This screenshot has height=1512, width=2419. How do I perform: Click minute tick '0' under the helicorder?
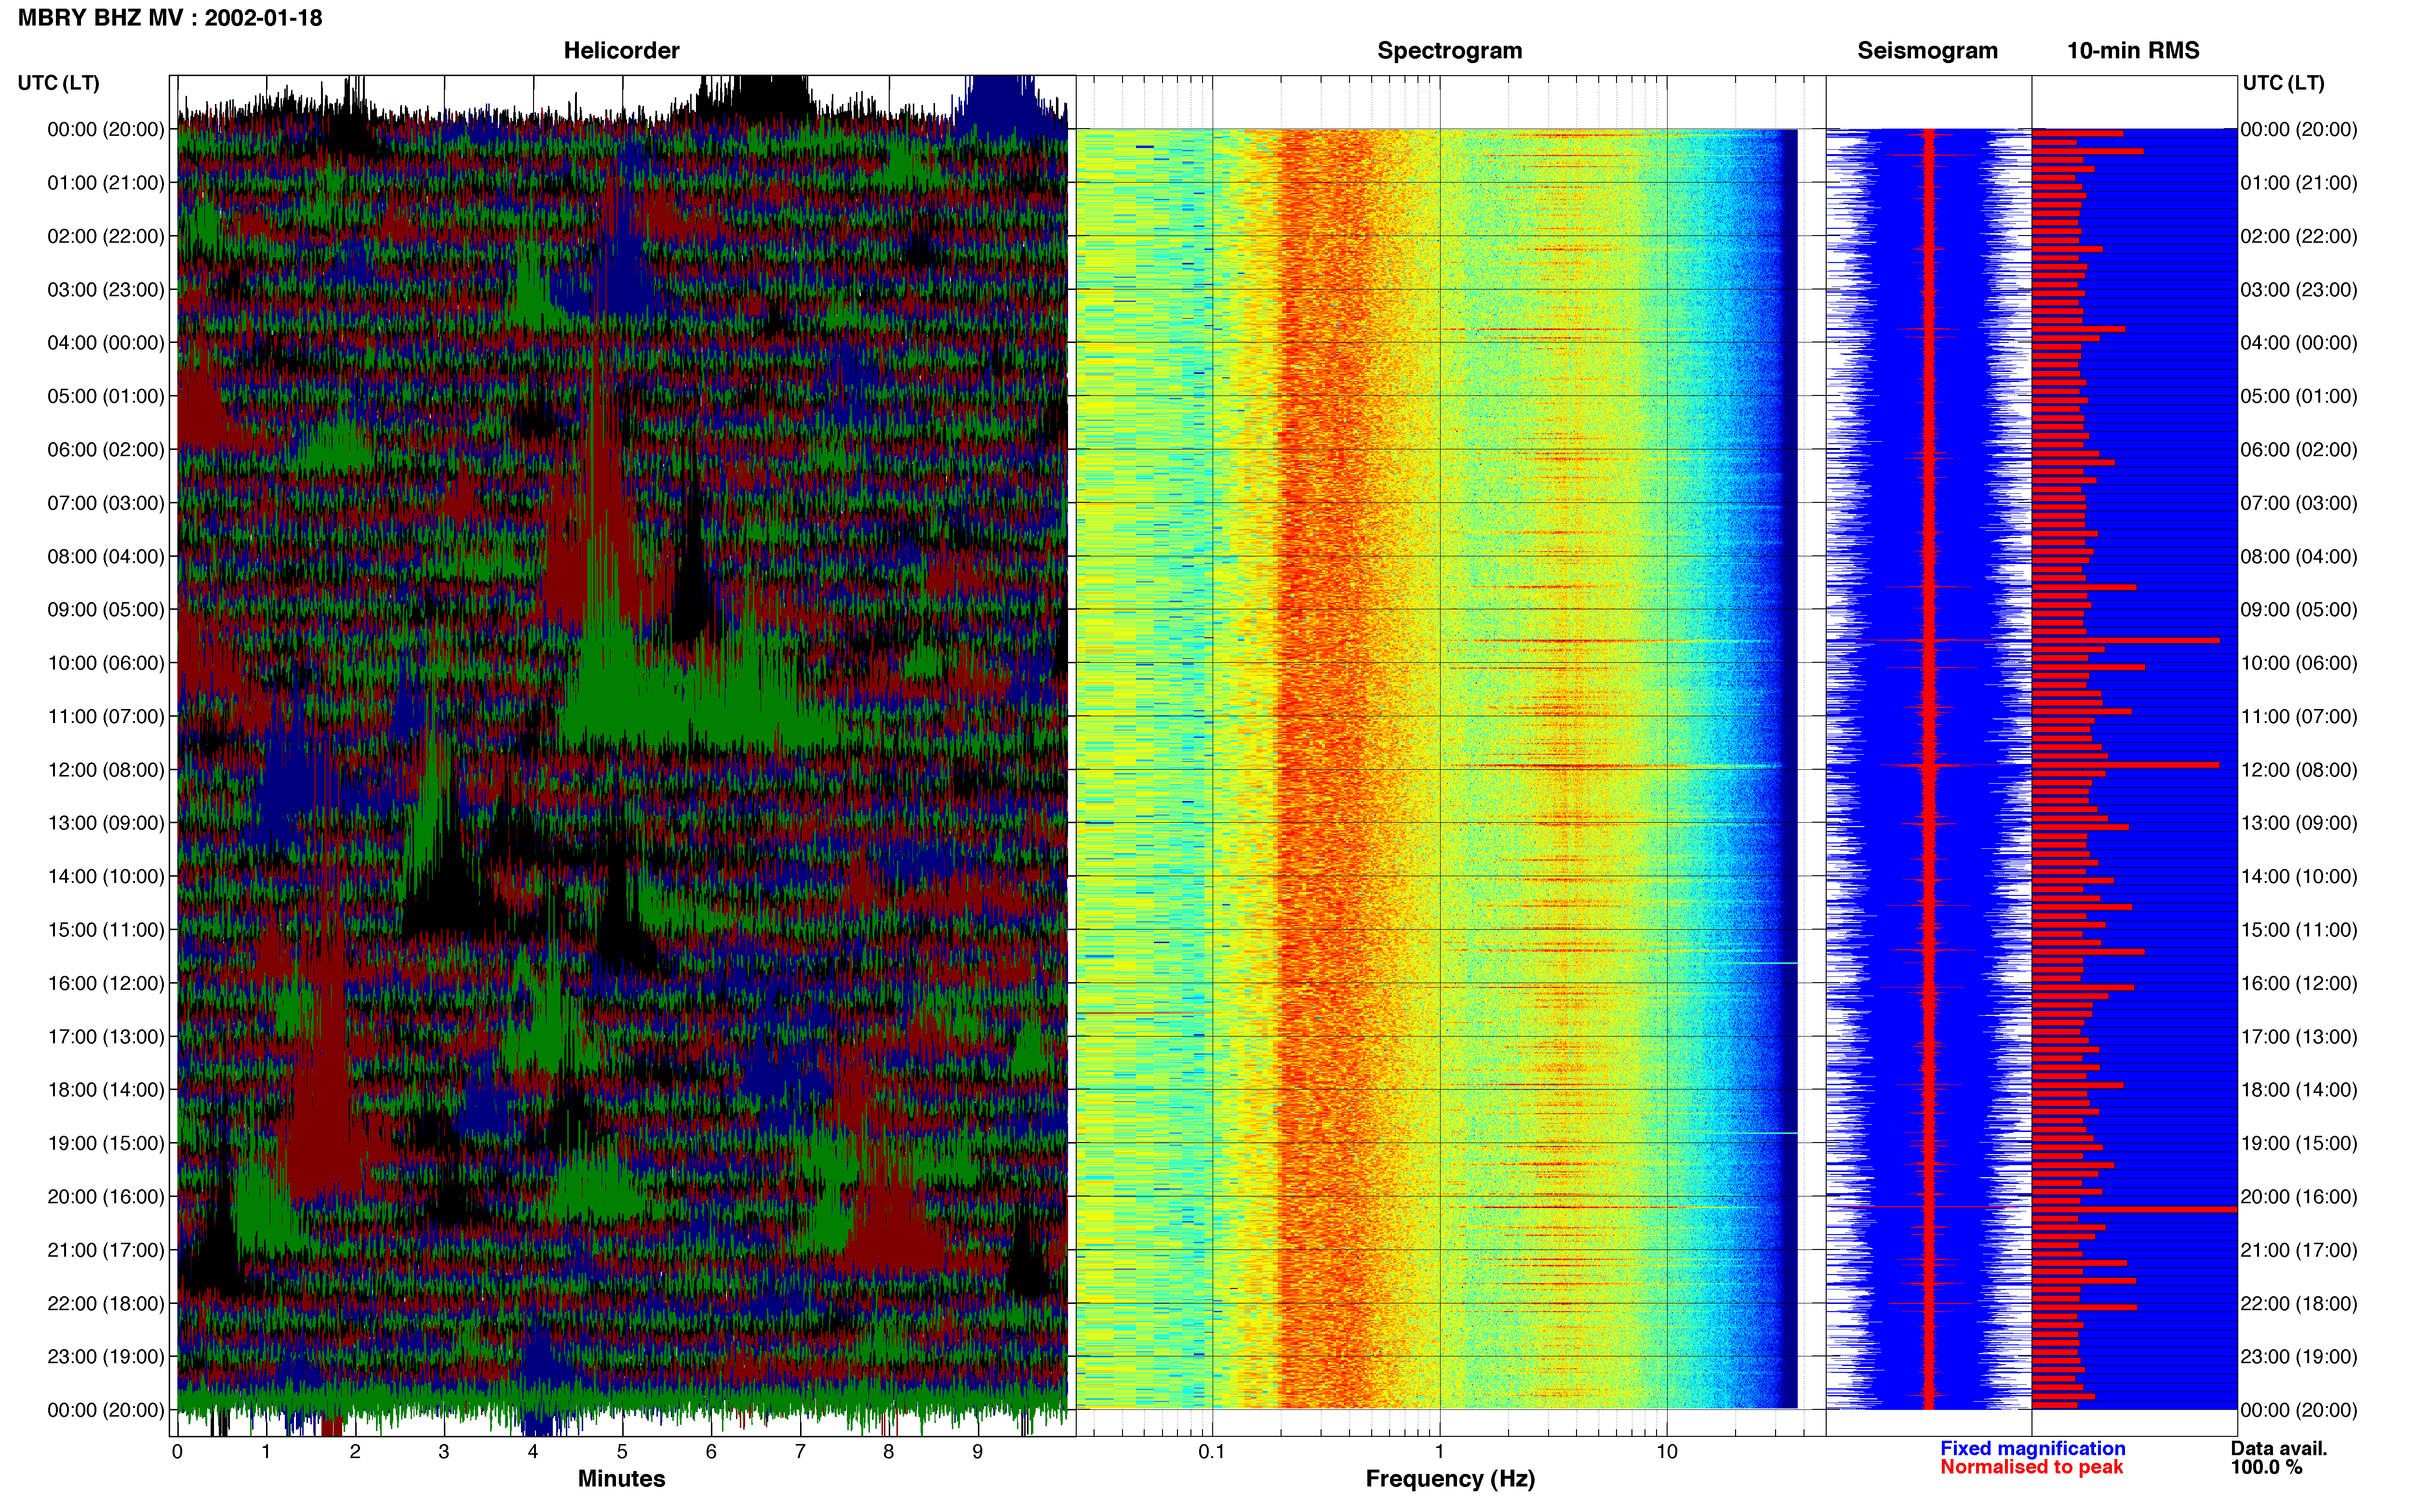click(177, 1452)
